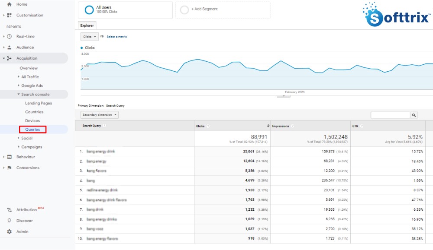
Task: Click the Behaviour panel icon
Action: tap(10, 157)
